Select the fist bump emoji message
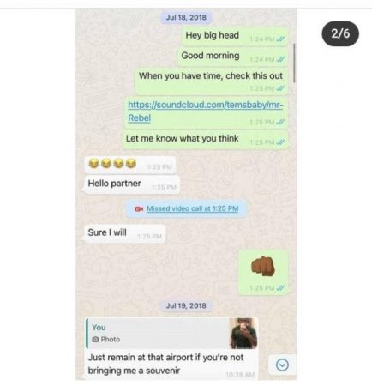Image resolution: width=372 pixels, height=386 pixels. [263, 272]
